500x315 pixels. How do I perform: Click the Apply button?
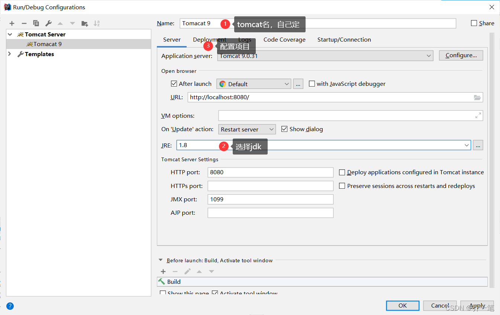pyautogui.click(x=477, y=305)
